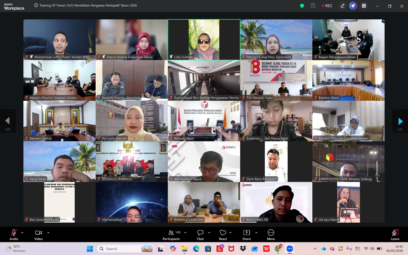Image resolution: width=408 pixels, height=255 pixels.
Task: Select Muhammad Luthfi Thahir Yamani video tile
Action: click(59, 40)
